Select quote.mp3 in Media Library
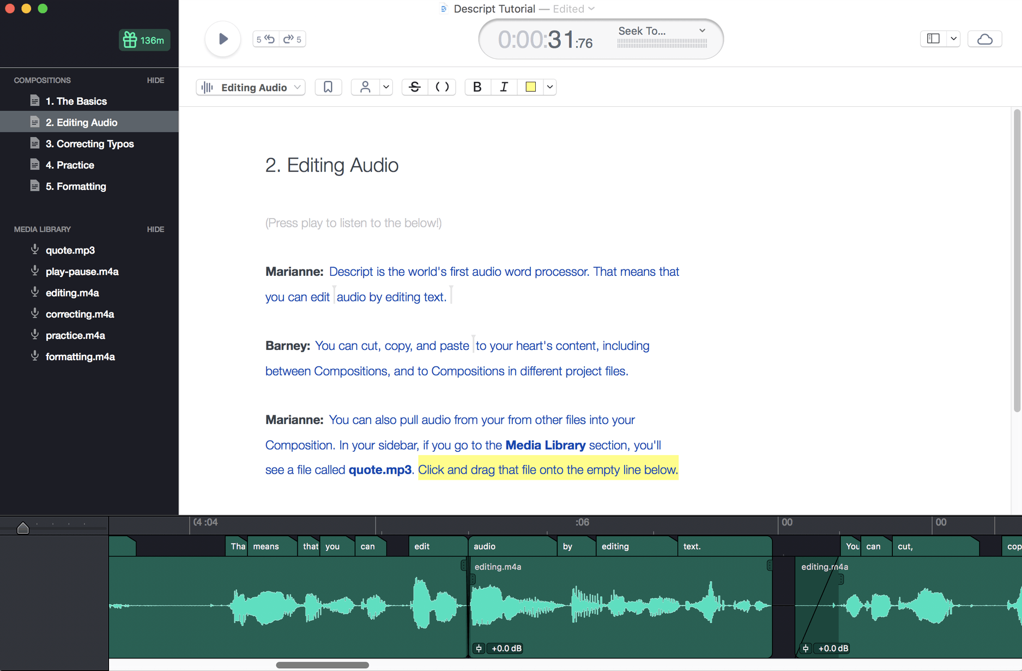The image size is (1022, 671). pos(70,250)
